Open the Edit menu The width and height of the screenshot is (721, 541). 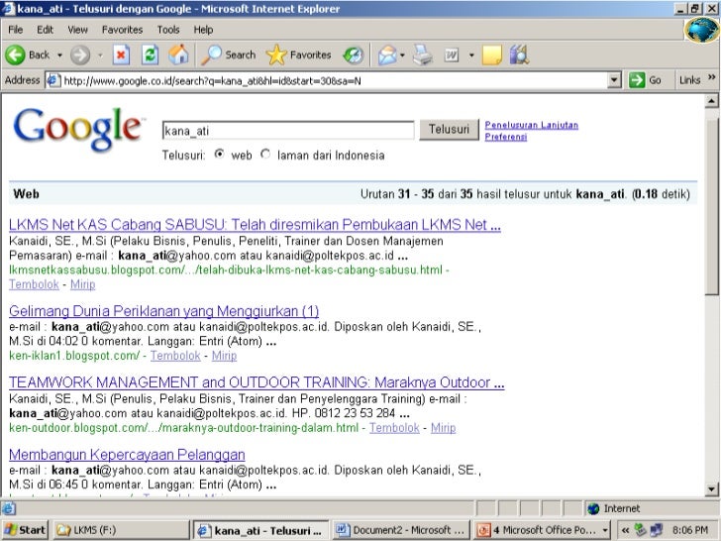(46, 30)
